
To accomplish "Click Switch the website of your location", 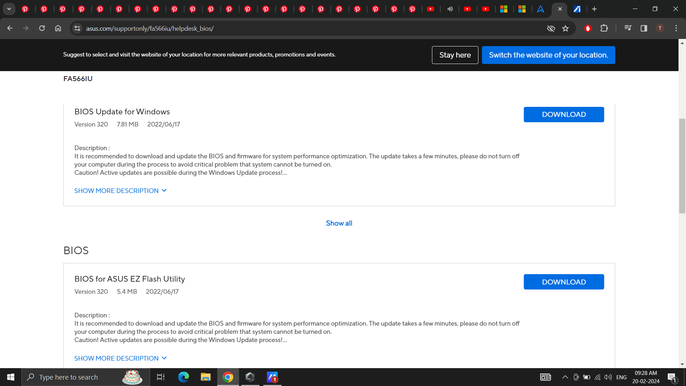I will click(548, 55).
